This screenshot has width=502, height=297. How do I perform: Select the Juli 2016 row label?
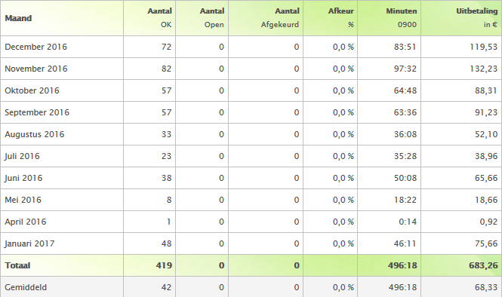22,156
